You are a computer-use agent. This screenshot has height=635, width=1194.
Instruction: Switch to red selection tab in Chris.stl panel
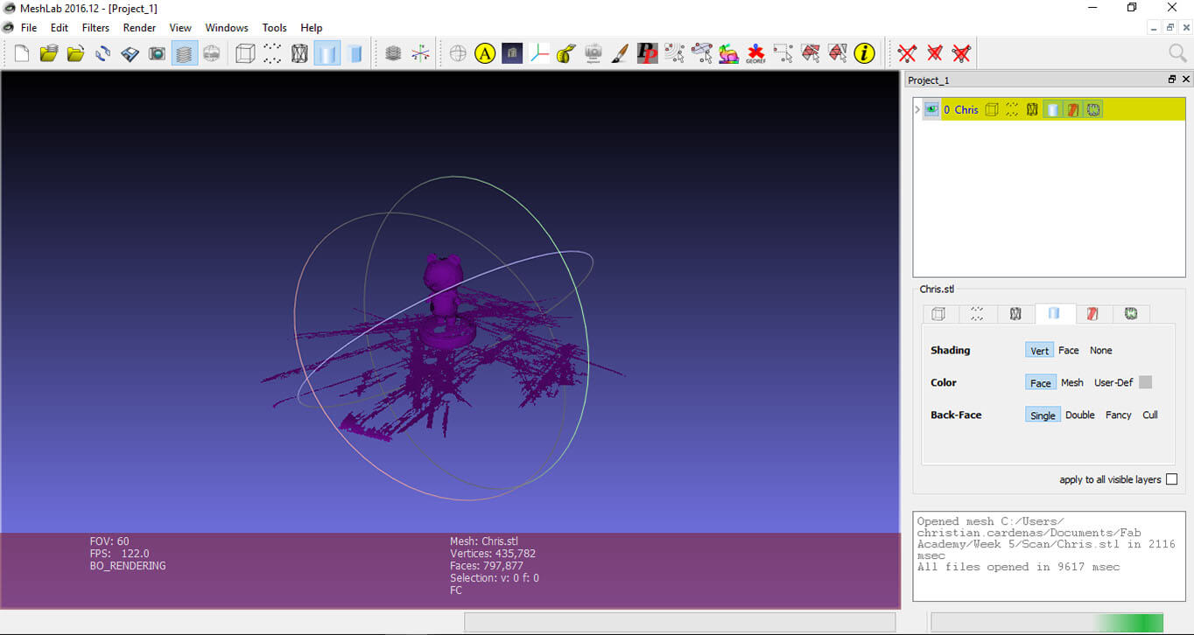pyautogui.click(x=1092, y=313)
